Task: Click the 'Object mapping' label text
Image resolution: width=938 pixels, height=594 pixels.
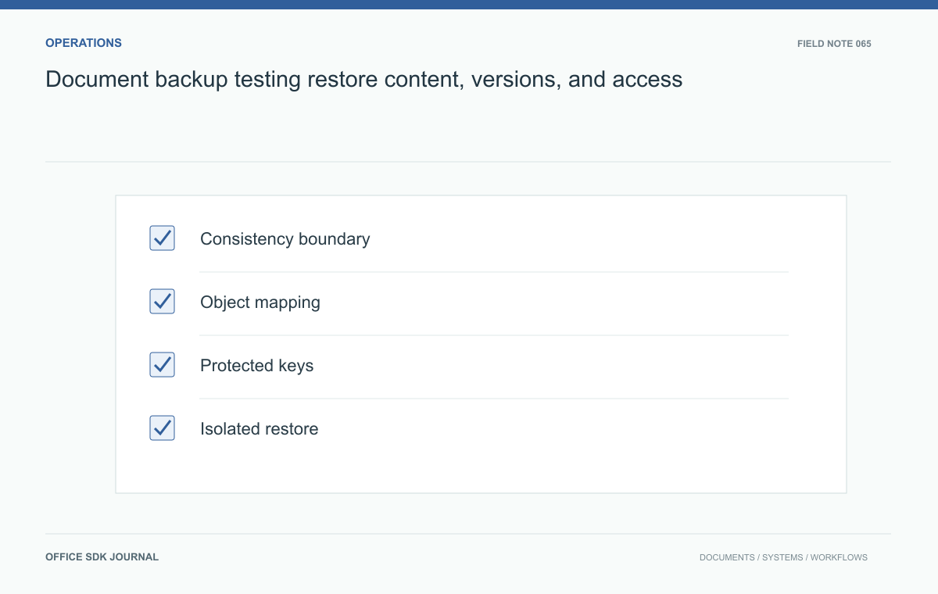Action: pos(260,302)
